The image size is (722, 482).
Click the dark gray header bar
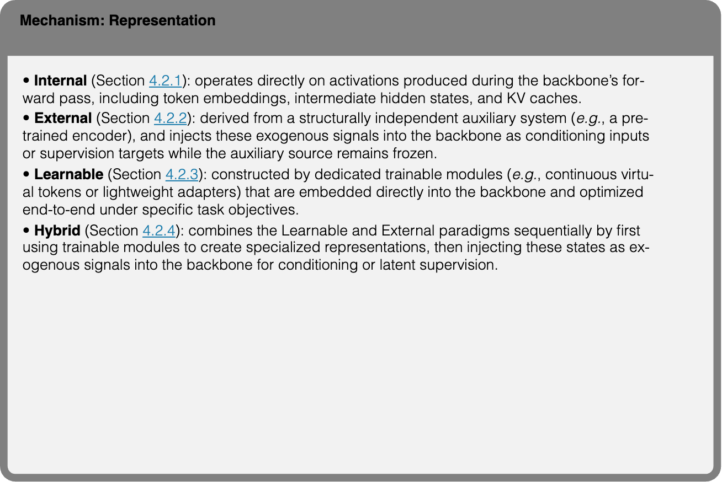(x=360, y=28)
